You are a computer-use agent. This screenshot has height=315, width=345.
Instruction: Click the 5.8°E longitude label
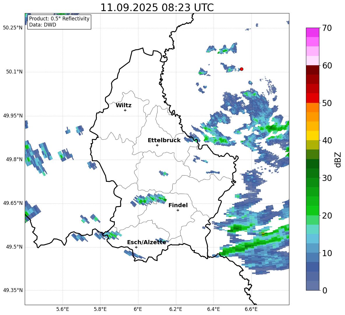click(x=100, y=309)
